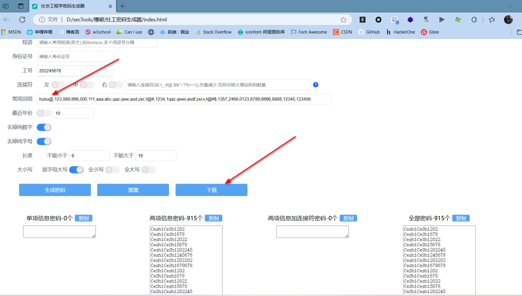Click the green extension icon

click(x=458, y=20)
